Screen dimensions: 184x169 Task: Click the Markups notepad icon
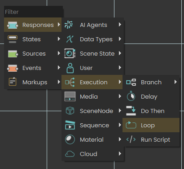click(x=13, y=82)
